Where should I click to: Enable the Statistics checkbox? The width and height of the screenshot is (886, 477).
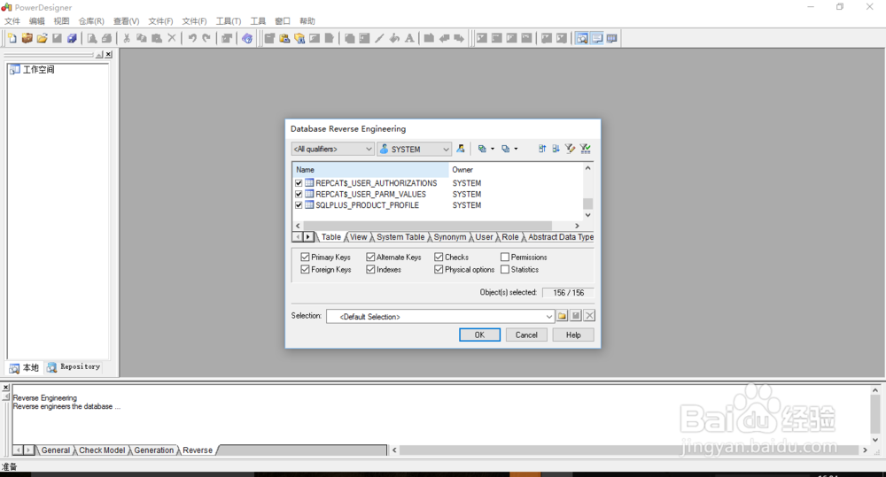tap(505, 269)
